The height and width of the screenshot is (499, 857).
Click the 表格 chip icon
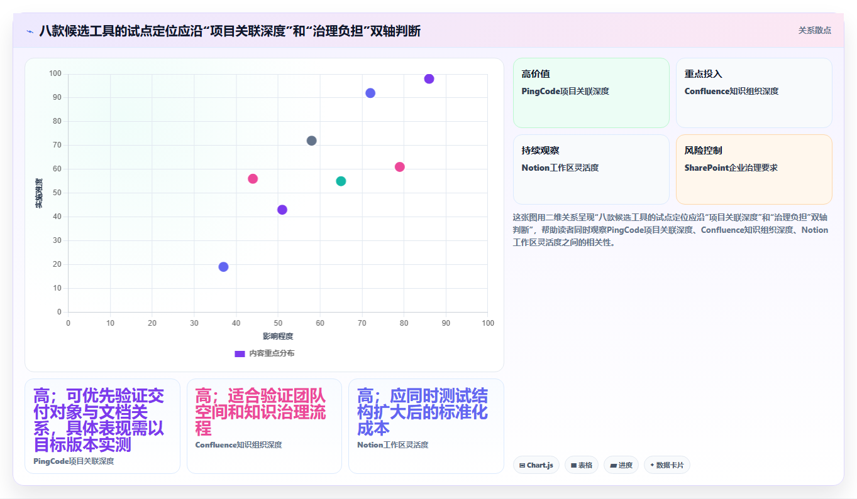tap(573, 466)
